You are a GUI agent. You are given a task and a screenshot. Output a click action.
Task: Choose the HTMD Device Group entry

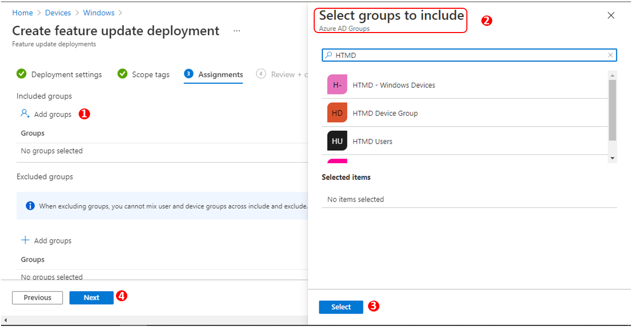[465, 113]
